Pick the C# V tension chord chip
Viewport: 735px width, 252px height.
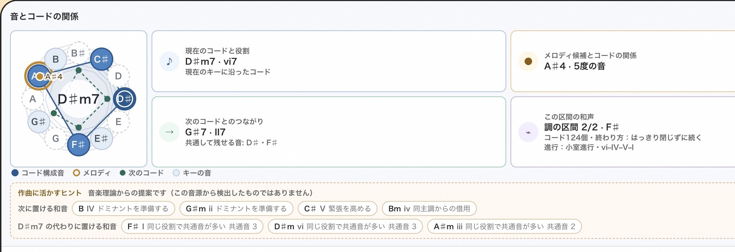(x=337, y=208)
